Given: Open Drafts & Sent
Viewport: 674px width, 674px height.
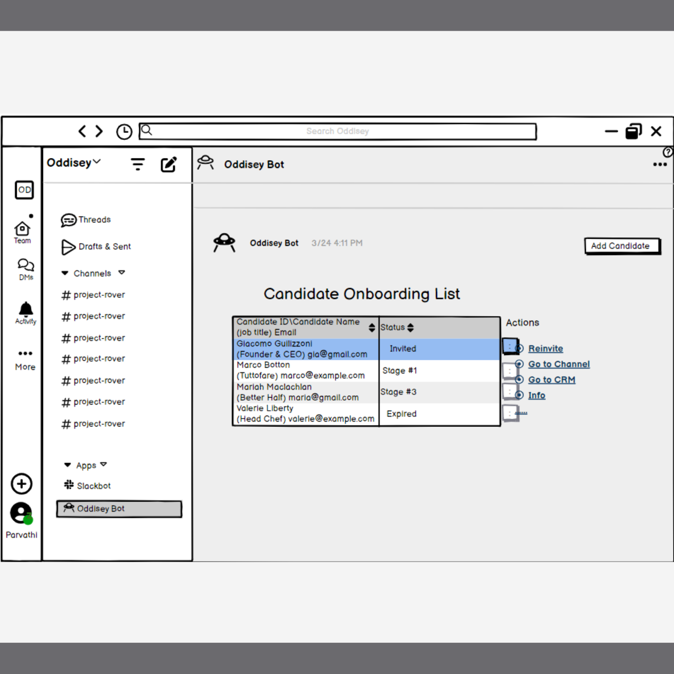Looking at the screenshot, I should 96,247.
